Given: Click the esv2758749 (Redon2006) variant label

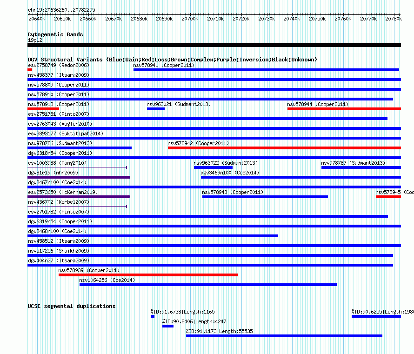Looking at the screenshot, I should (59, 65).
